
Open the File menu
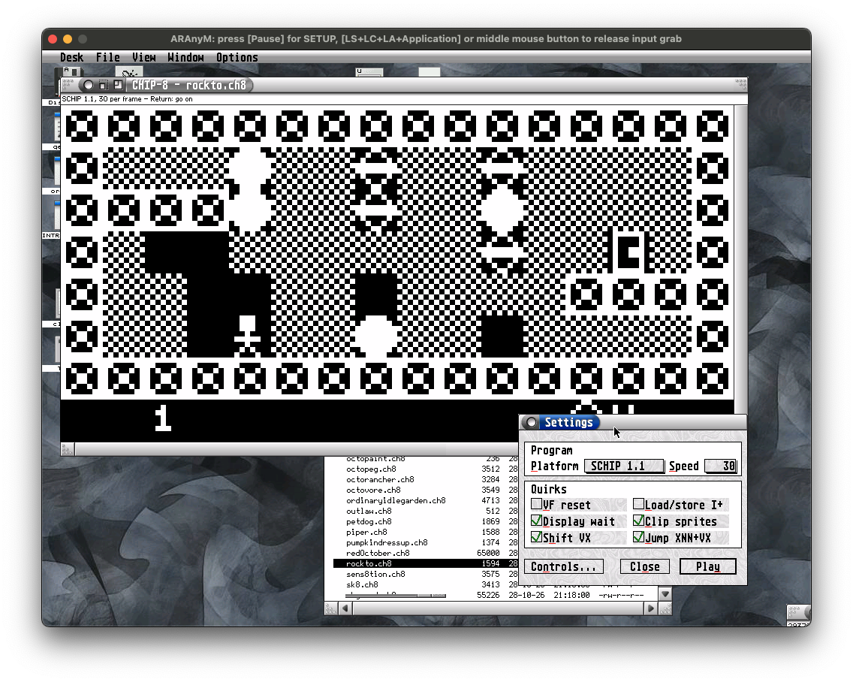[x=107, y=57]
